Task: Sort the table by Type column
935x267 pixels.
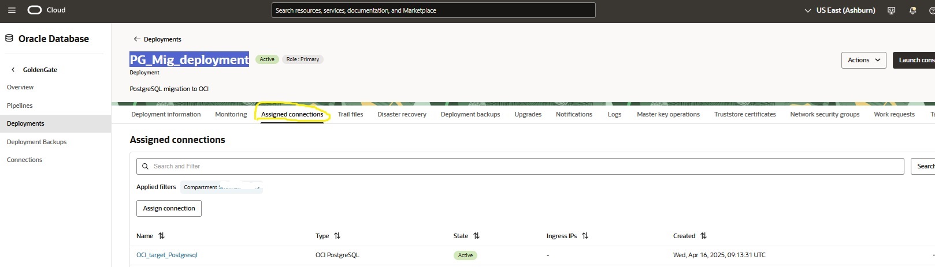Action: 337,236
